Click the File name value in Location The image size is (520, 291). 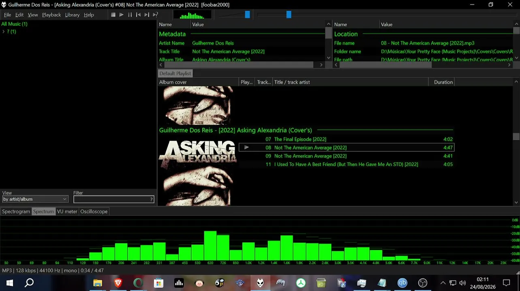[x=428, y=43]
